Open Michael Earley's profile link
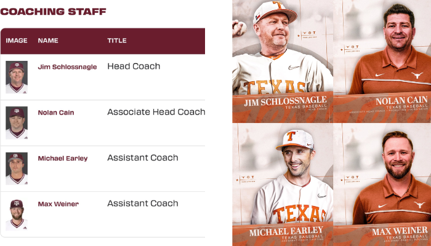This screenshot has width=431, height=246. coord(63,159)
